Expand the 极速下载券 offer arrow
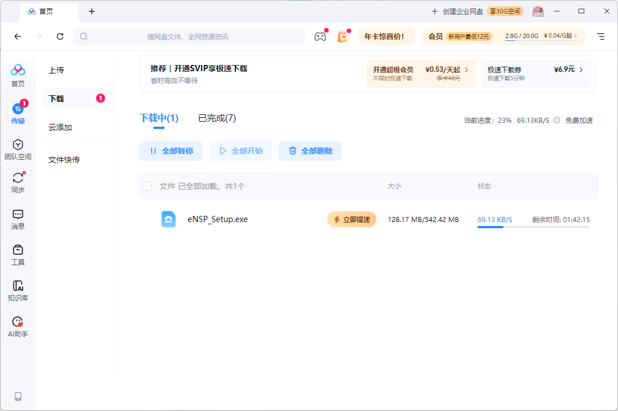Viewport: 618px width, 411px height. click(581, 70)
